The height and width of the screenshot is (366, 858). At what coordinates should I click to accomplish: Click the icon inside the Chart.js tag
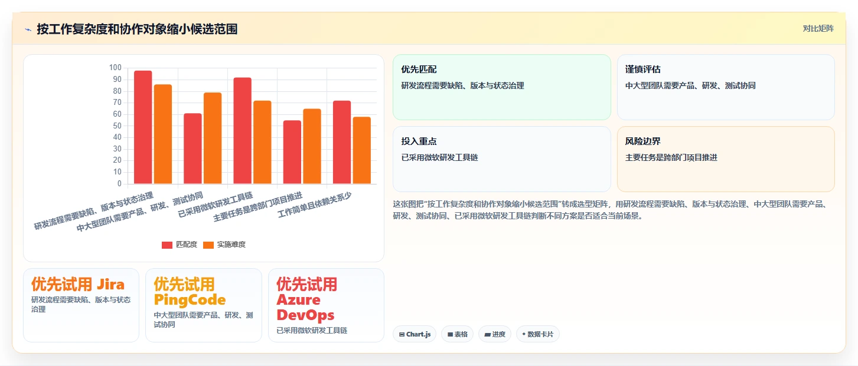coord(402,334)
